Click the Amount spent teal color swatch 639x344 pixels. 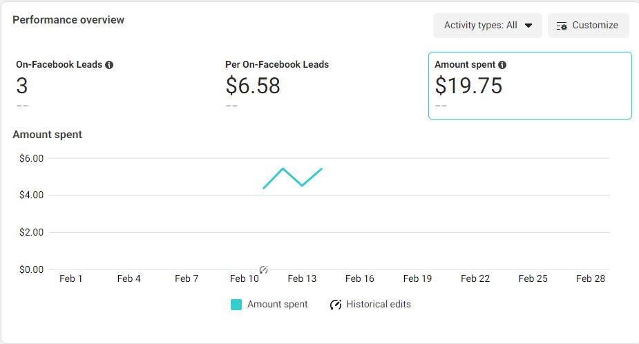[236, 305]
